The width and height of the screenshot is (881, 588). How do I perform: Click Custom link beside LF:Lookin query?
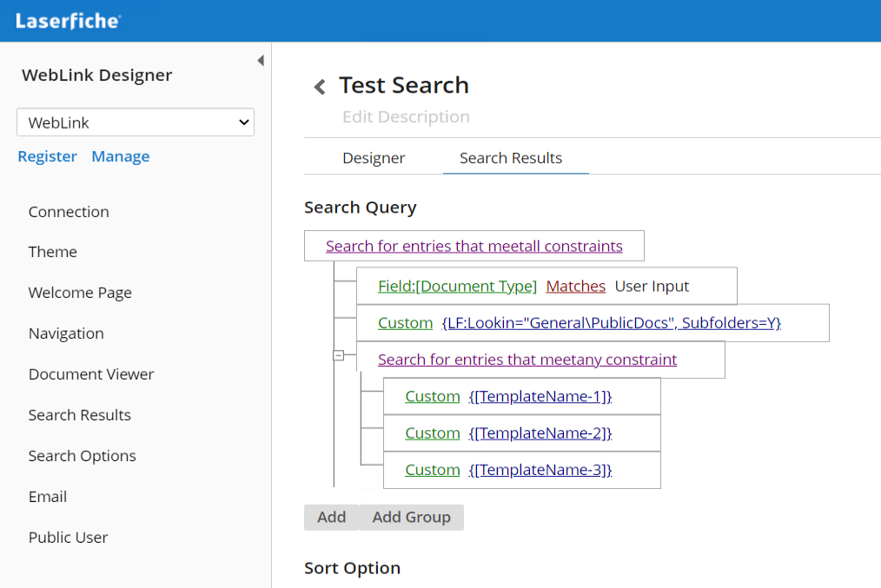406,323
